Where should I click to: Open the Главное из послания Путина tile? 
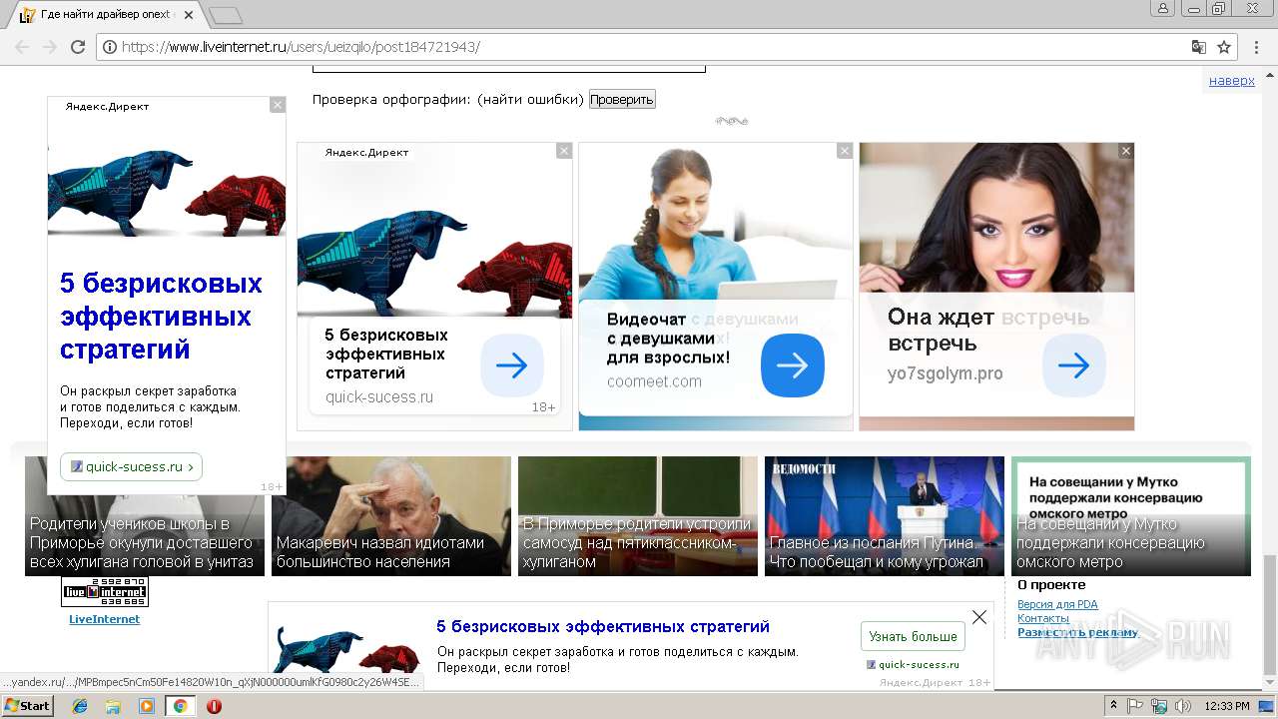[x=885, y=516]
